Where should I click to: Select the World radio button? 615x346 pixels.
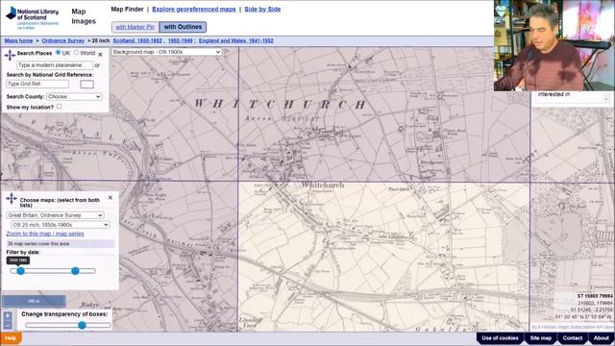tap(77, 52)
